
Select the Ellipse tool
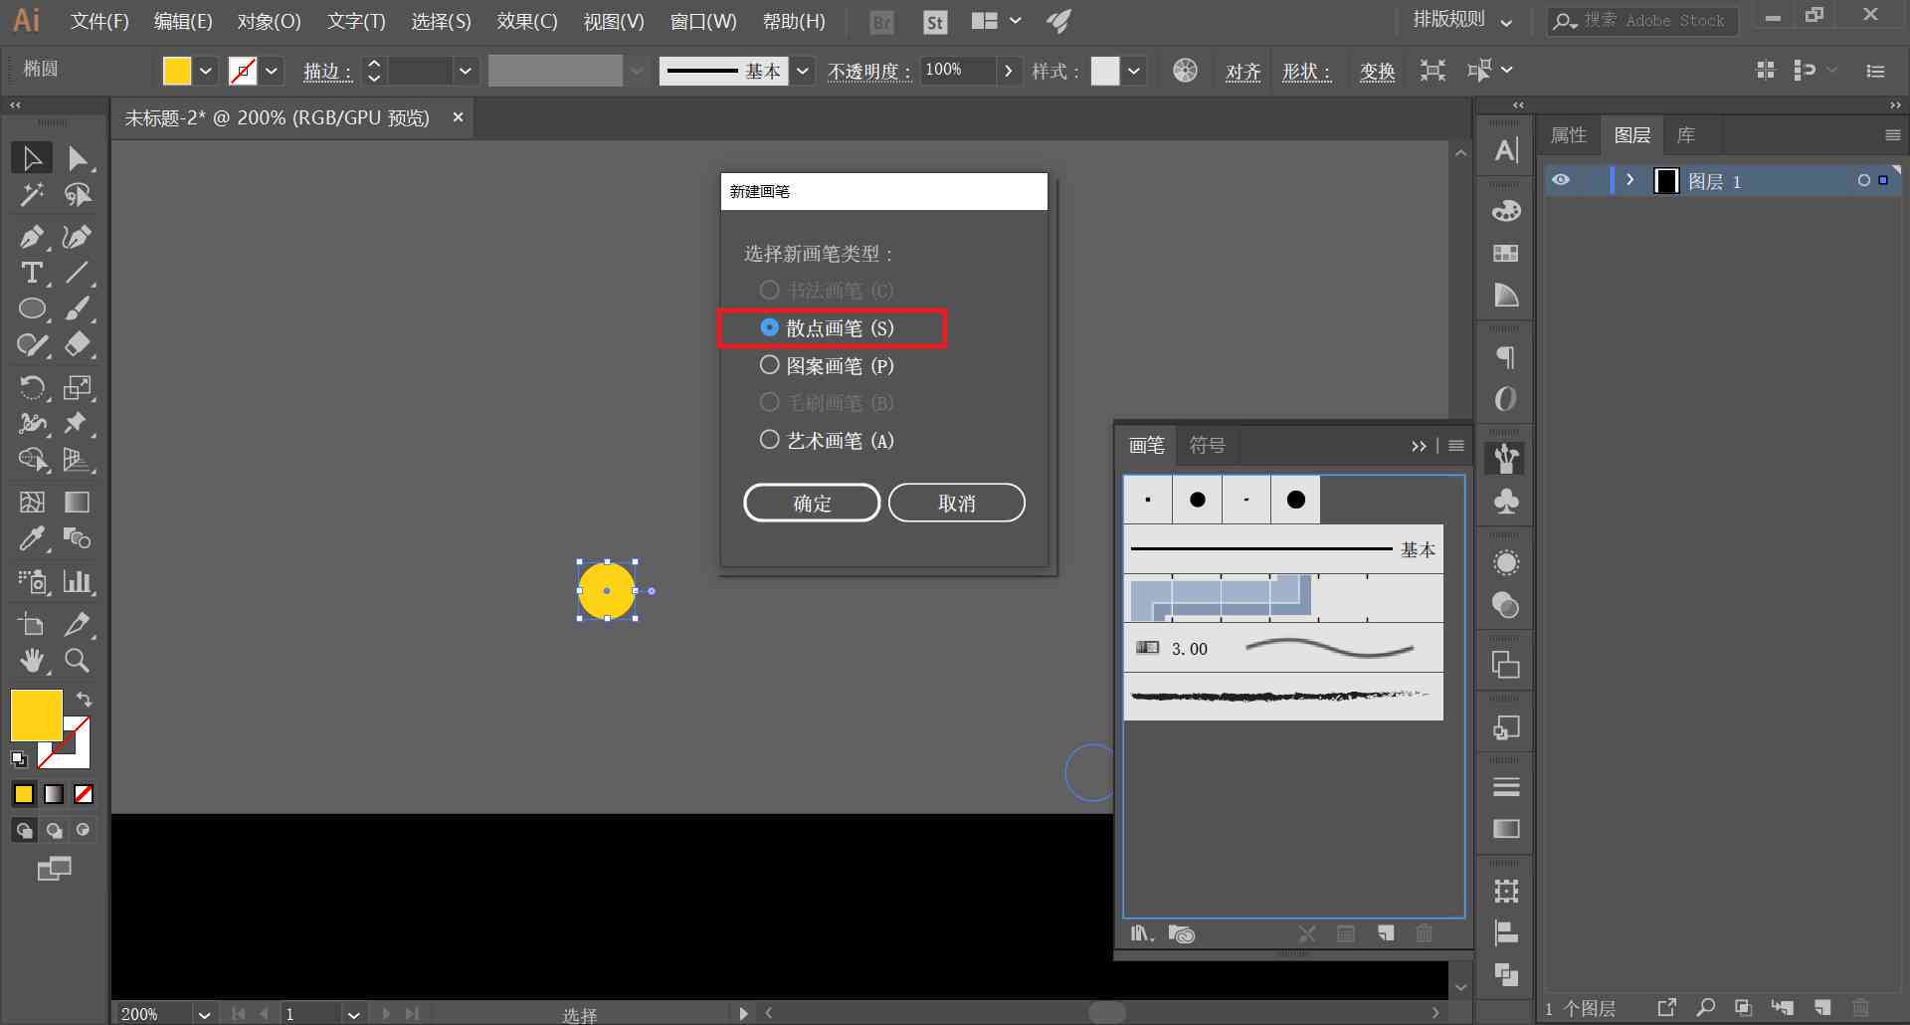click(x=32, y=308)
